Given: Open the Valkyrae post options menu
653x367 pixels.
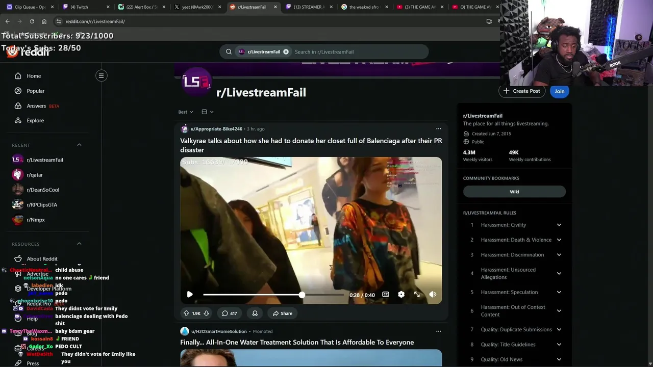Looking at the screenshot, I should pos(438,128).
